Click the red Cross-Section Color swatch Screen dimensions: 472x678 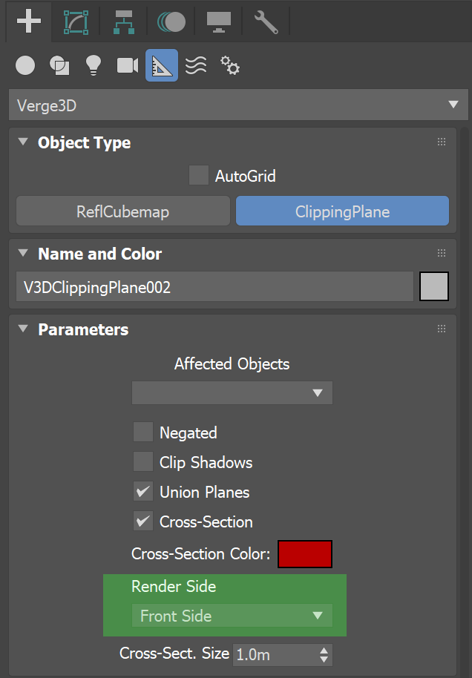305,554
